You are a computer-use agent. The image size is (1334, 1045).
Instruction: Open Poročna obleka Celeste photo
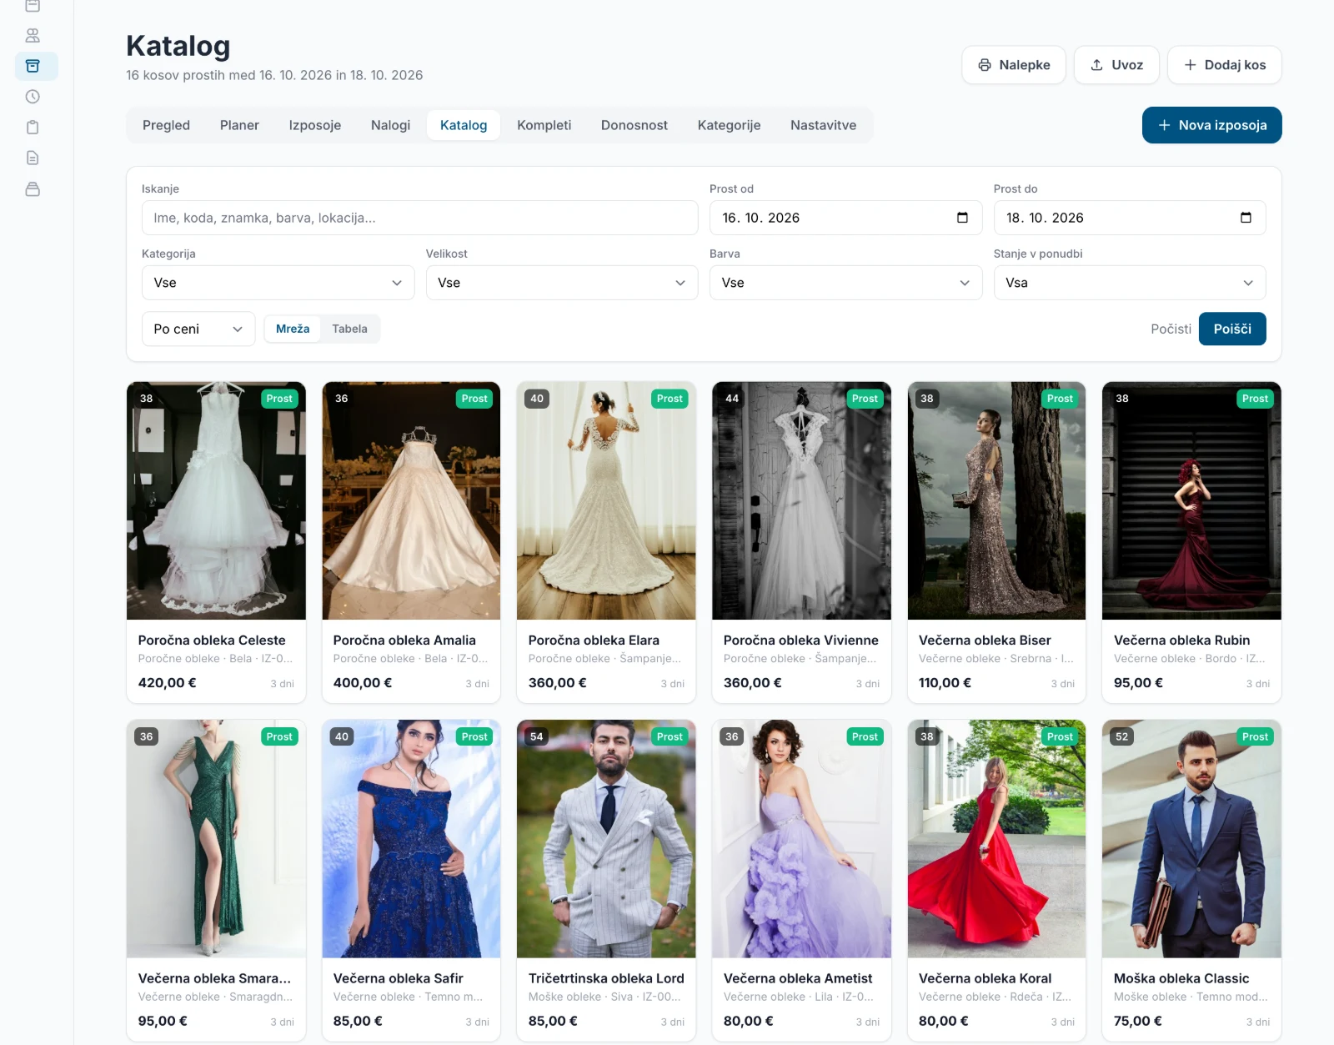[x=216, y=500]
